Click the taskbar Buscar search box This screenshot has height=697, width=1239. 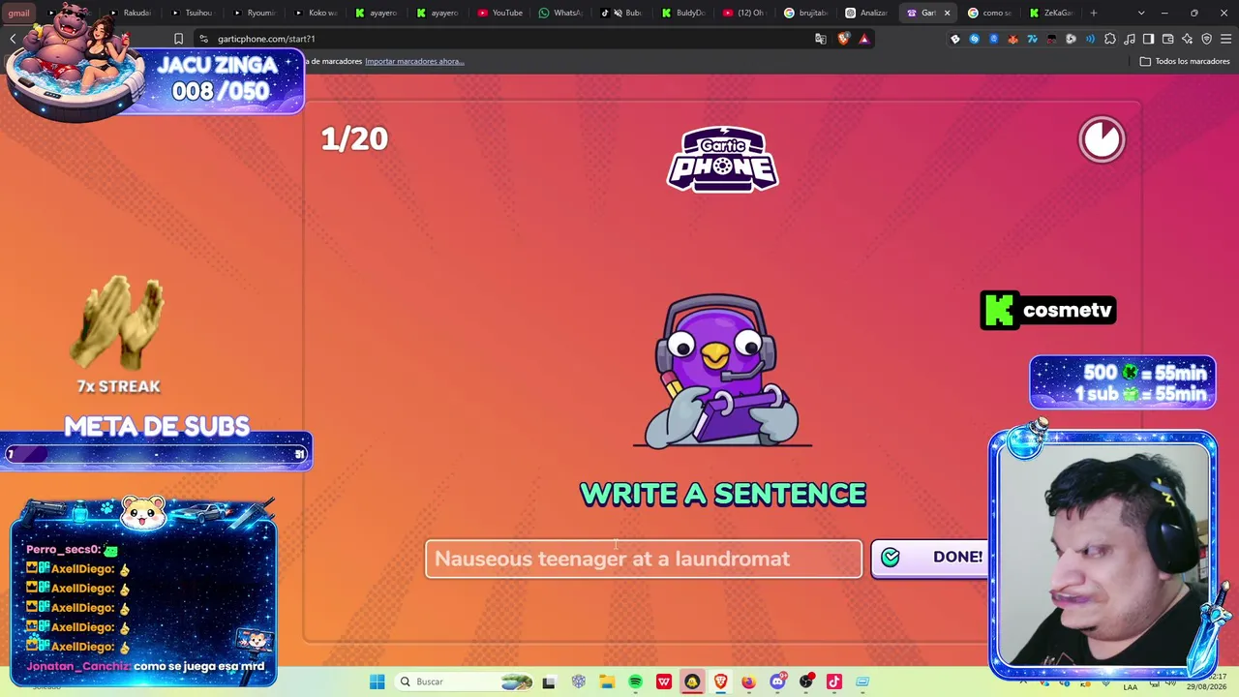465,682
